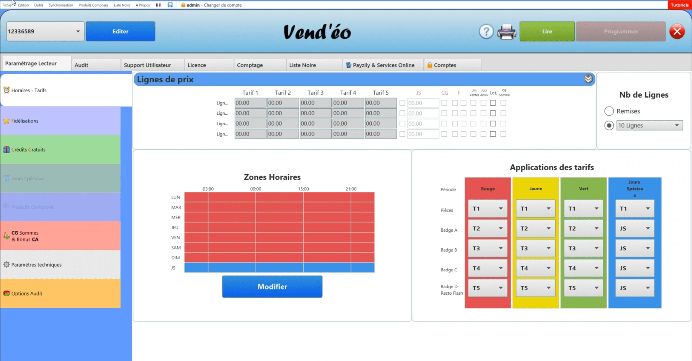The height and width of the screenshot is (361, 692).
Task: Toggle the JS checkbox in third price line
Action: [x=402, y=123]
